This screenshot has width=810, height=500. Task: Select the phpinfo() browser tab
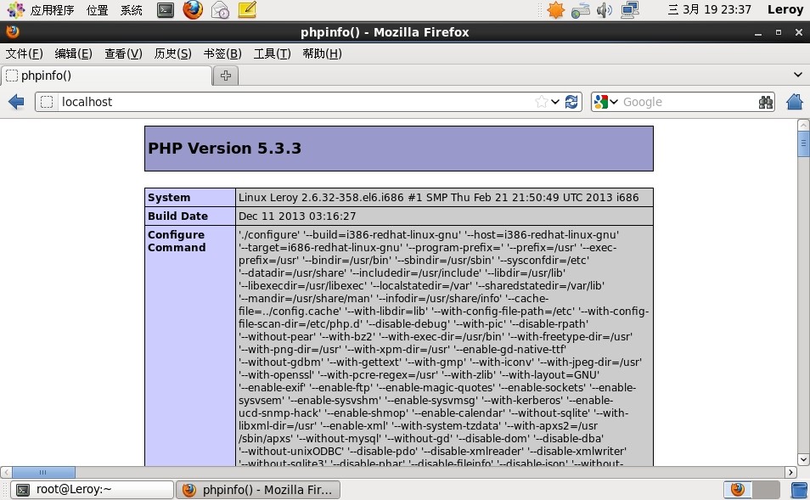click(106, 76)
